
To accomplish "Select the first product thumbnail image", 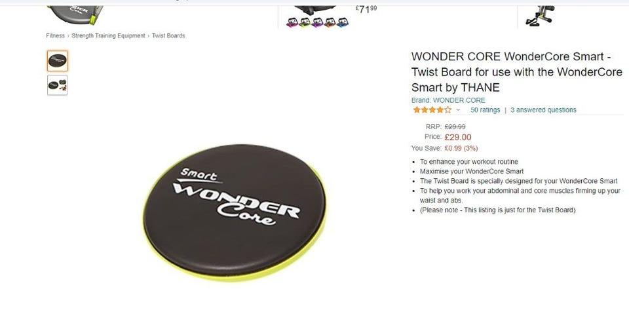I will [58, 61].
